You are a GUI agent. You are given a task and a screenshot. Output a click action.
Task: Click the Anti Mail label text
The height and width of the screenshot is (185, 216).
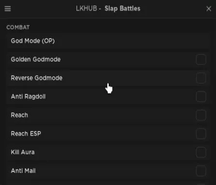tap(23, 171)
